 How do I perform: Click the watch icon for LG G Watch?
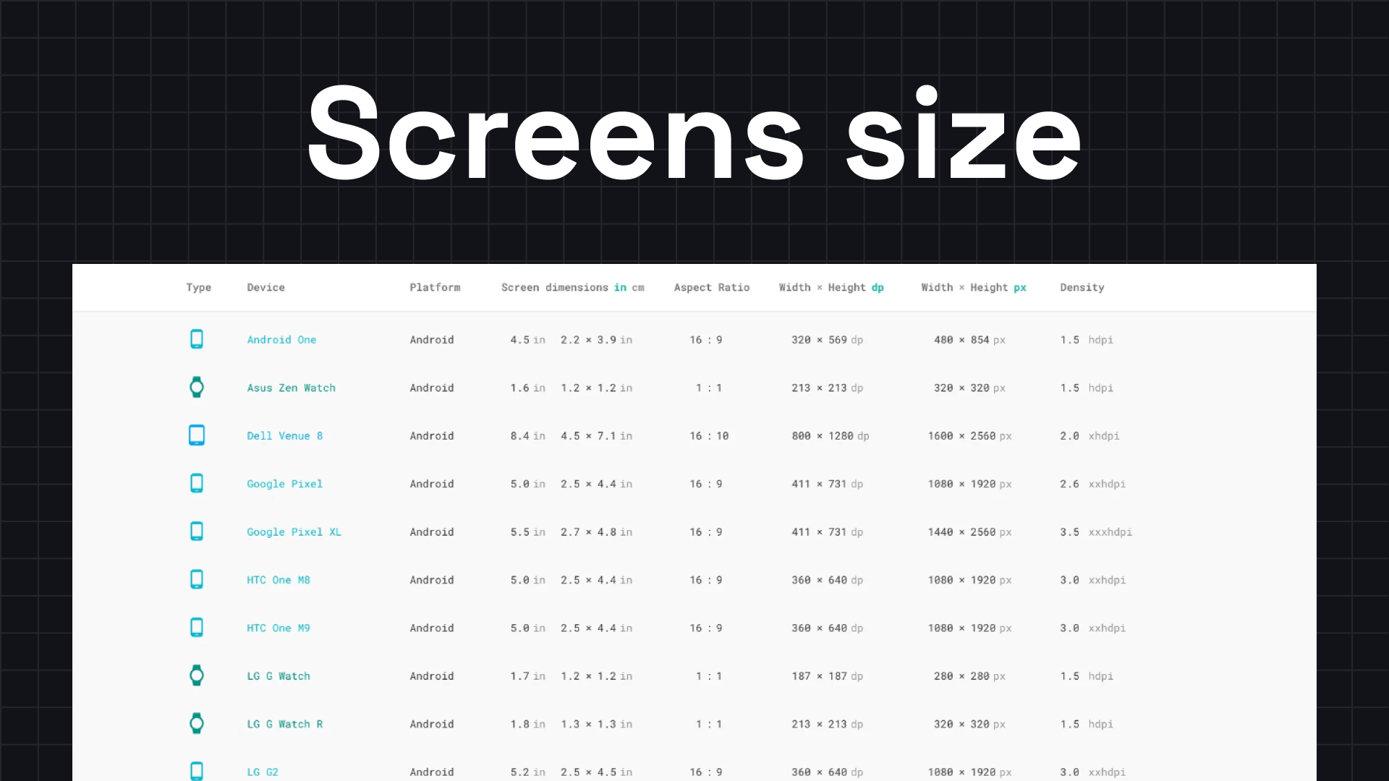coord(196,675)
